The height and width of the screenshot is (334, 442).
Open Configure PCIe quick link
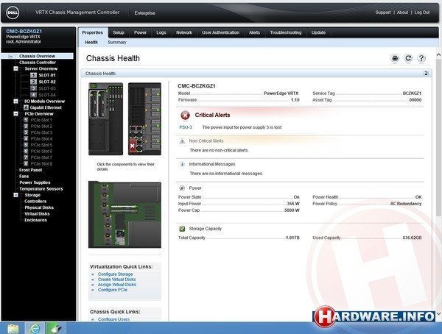113,290
